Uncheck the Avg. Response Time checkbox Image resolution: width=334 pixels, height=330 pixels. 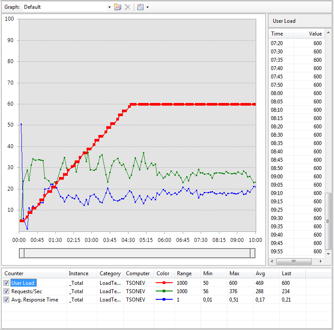(x=7, y=300)
